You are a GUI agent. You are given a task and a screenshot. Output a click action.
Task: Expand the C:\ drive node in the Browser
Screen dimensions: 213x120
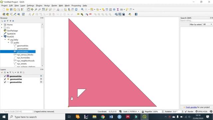click(x=2, y=28)
